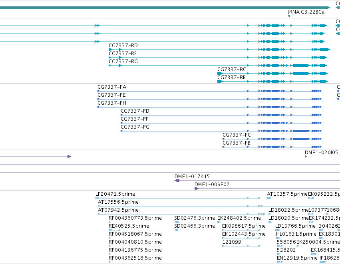Click the thick exon block of CG7337-RC
Image resolution: width=340 pixels, height=264 pixels.
coord(301,73)
